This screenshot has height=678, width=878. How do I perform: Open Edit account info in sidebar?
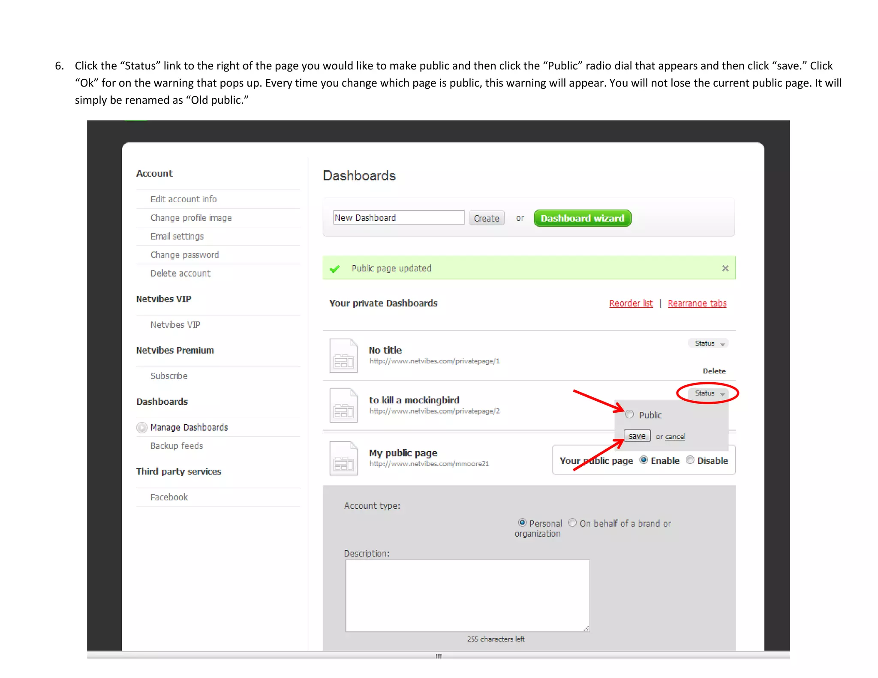(x=183, y=199)
